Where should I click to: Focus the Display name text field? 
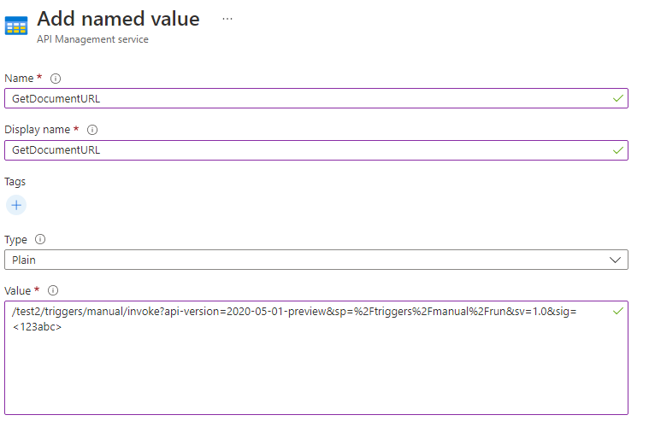pos(308,150)
